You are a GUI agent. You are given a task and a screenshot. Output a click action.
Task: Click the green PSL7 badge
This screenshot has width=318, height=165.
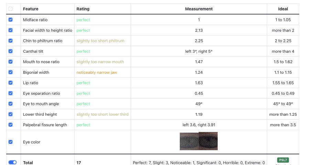[283, 160]
